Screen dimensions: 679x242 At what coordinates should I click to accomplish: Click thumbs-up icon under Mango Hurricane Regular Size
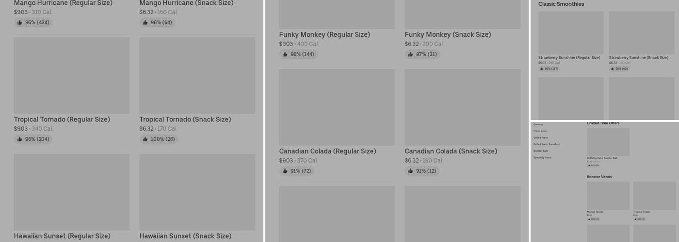pos(19,23)
